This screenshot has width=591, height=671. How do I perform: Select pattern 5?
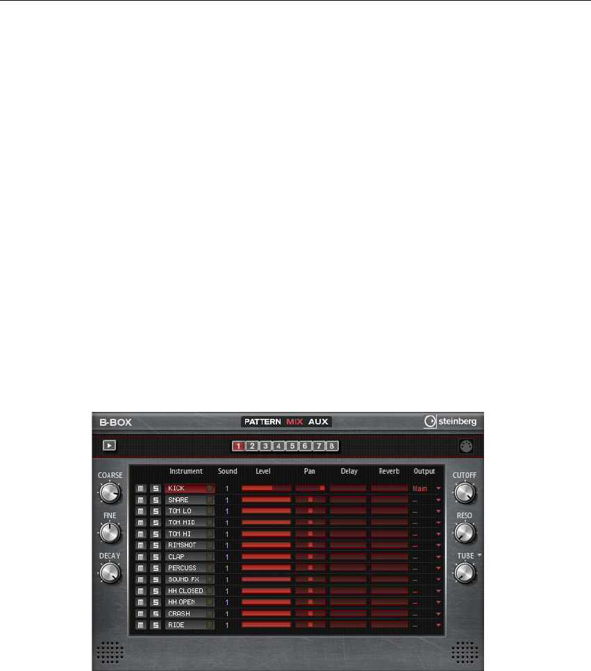[292, 446]
